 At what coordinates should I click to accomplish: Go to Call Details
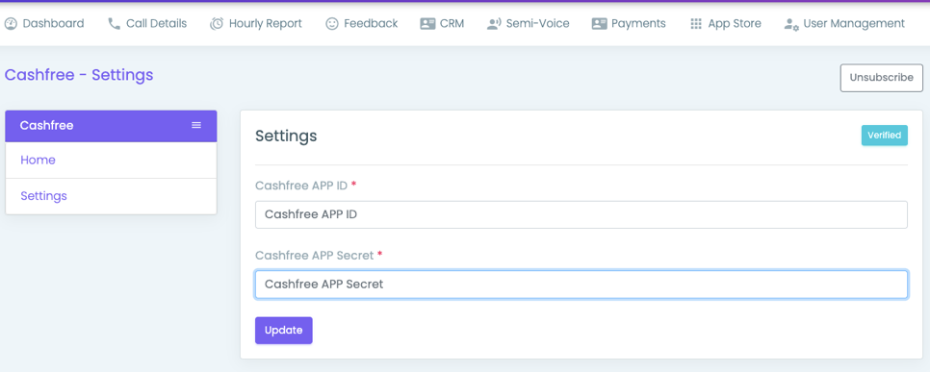click(x=147, y=24)
